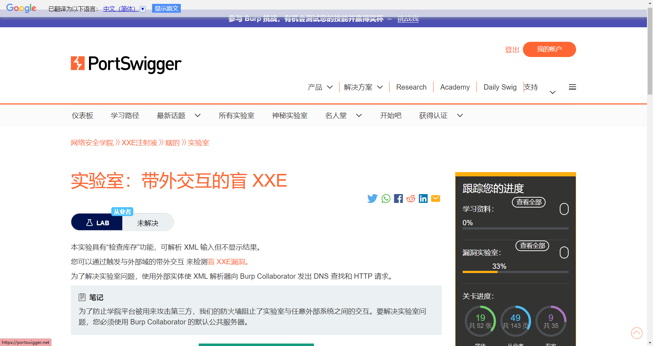Click the 挑战我 banner link
The width and height of the screenshot is (653, 346).
point(408,19)
